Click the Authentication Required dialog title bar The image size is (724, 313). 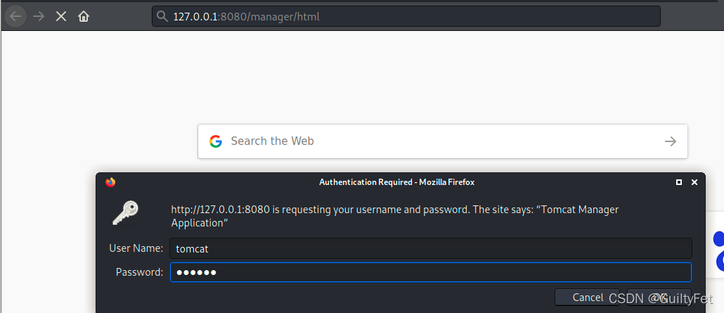pyautogui.click(x=396, y=182)
